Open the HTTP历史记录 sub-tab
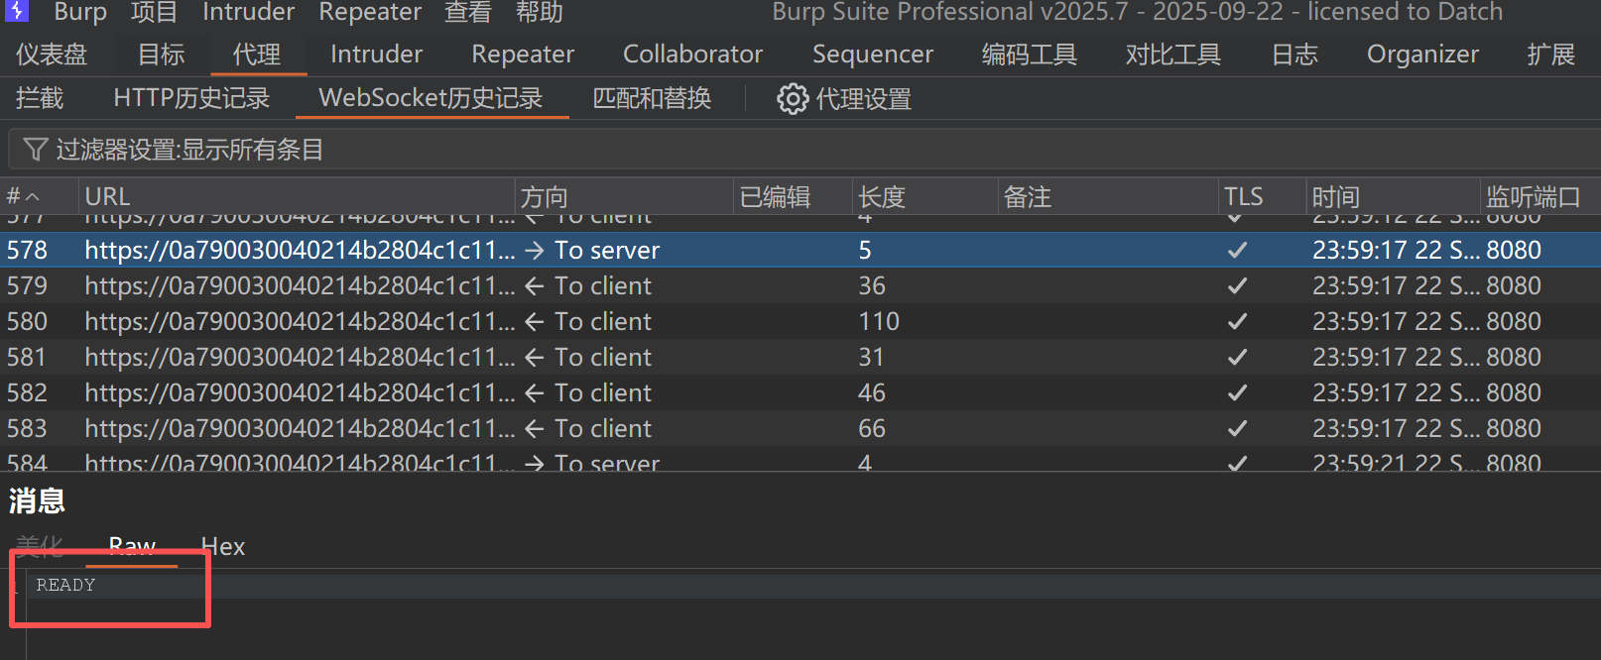Image resolution: width=1601 pixels, height=660 pixels. [191, 99]
